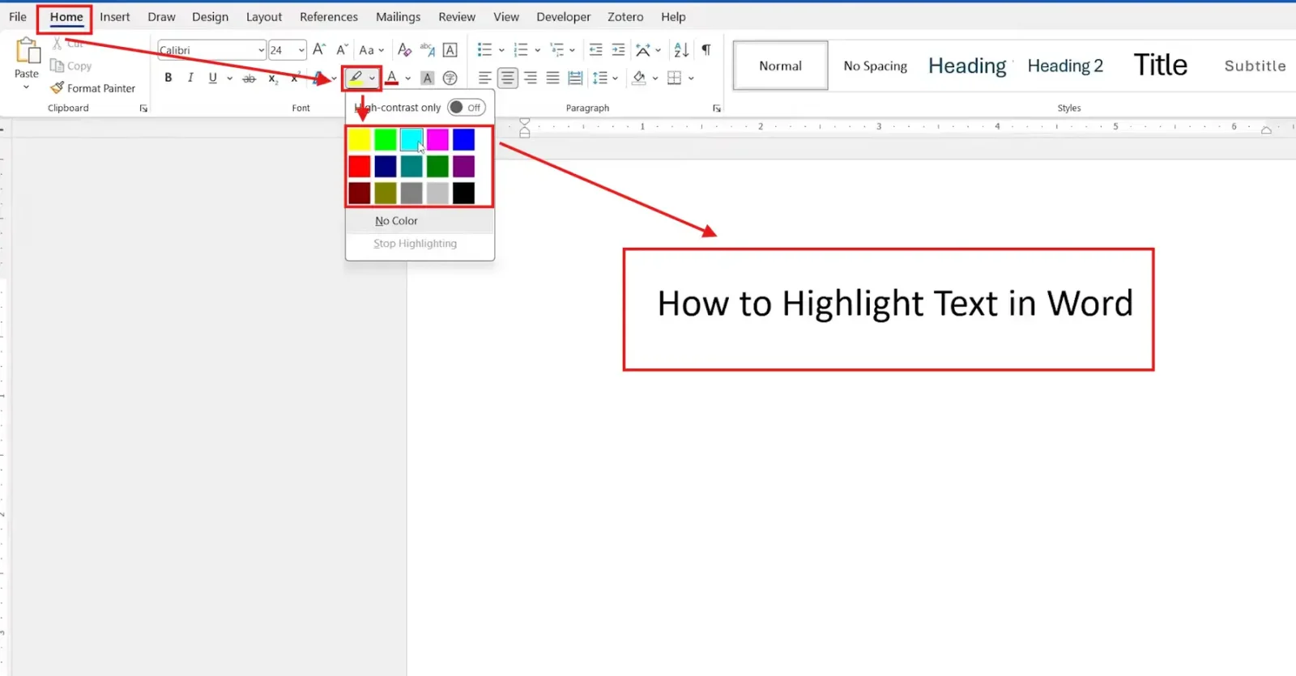The height and width of the screenshot is (676, 1296).
Task: Toggle Bold formatting
Action: pos(168,78)
